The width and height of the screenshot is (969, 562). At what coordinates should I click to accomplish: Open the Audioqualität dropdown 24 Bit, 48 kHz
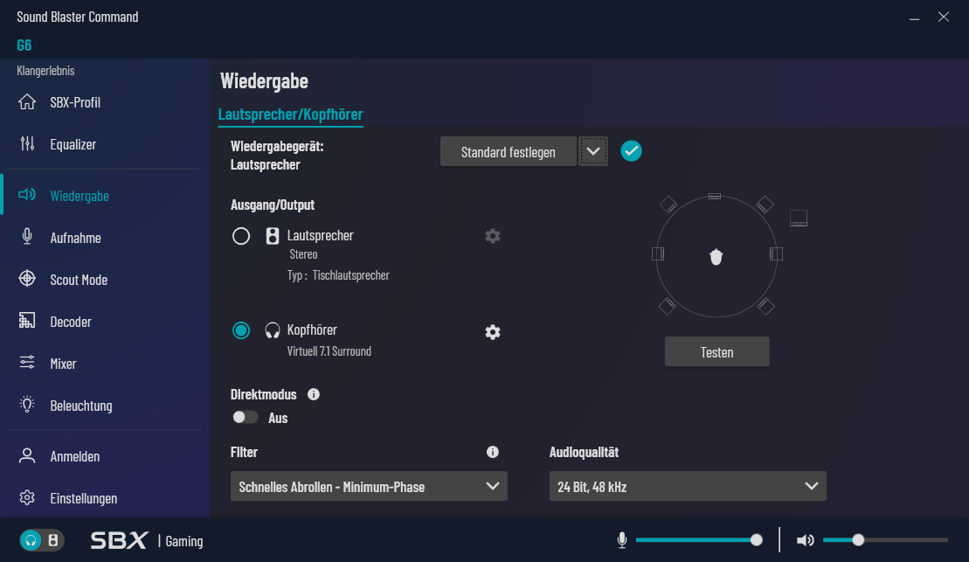point(688,486)
